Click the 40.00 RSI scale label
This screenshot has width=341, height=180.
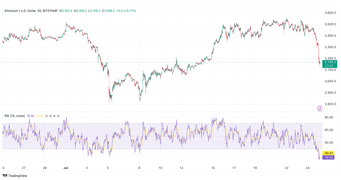pyautogui.click(x=329, y=142)
